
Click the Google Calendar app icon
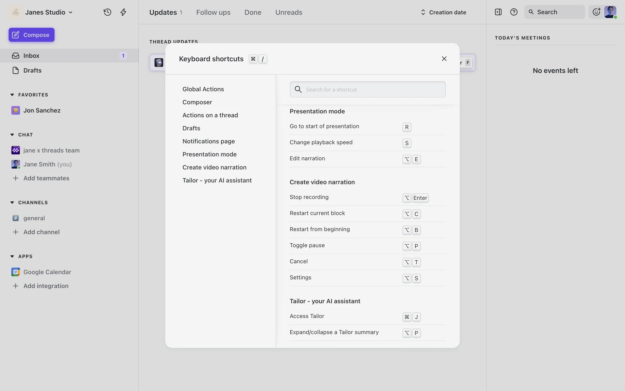15,272
